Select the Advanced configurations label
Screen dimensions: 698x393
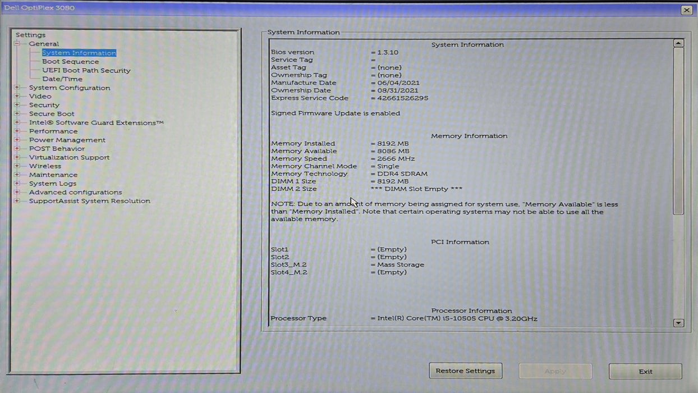[75, 192]
